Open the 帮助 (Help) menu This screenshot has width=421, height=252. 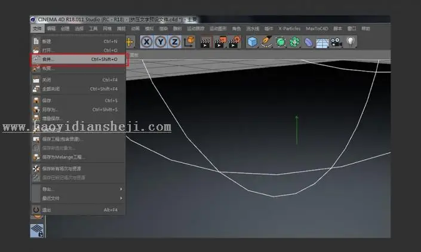pyautogui.click(x=365, y=29)
